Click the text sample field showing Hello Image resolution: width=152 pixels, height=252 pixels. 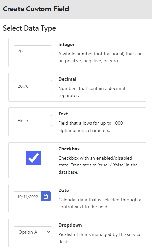[x=33, y=120]
